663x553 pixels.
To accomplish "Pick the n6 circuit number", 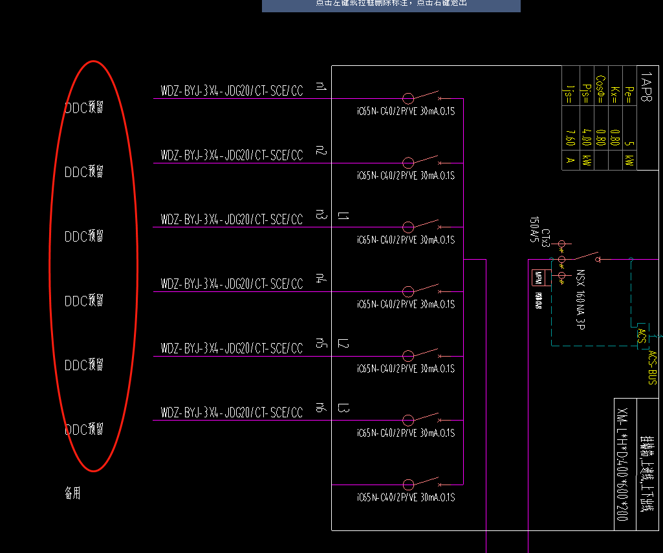I will coord(321,407).
